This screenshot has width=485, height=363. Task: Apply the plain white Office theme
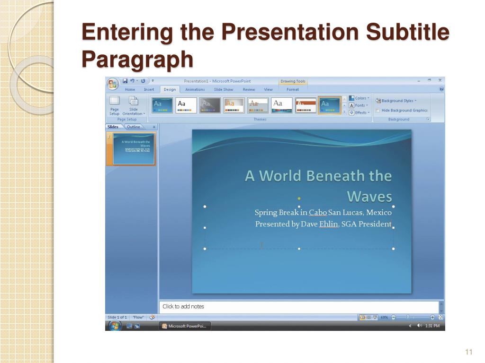(x=186, y=105)
